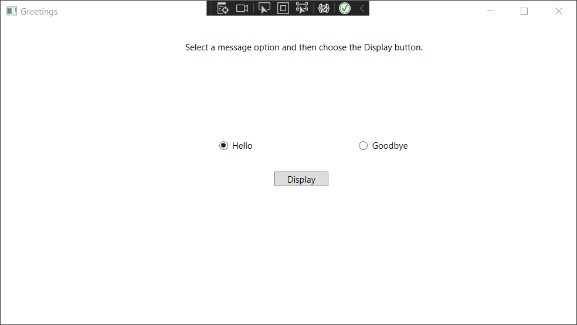Click the camera icon for XAML Live Preview
577x325 pixels.
coord(242,8)
